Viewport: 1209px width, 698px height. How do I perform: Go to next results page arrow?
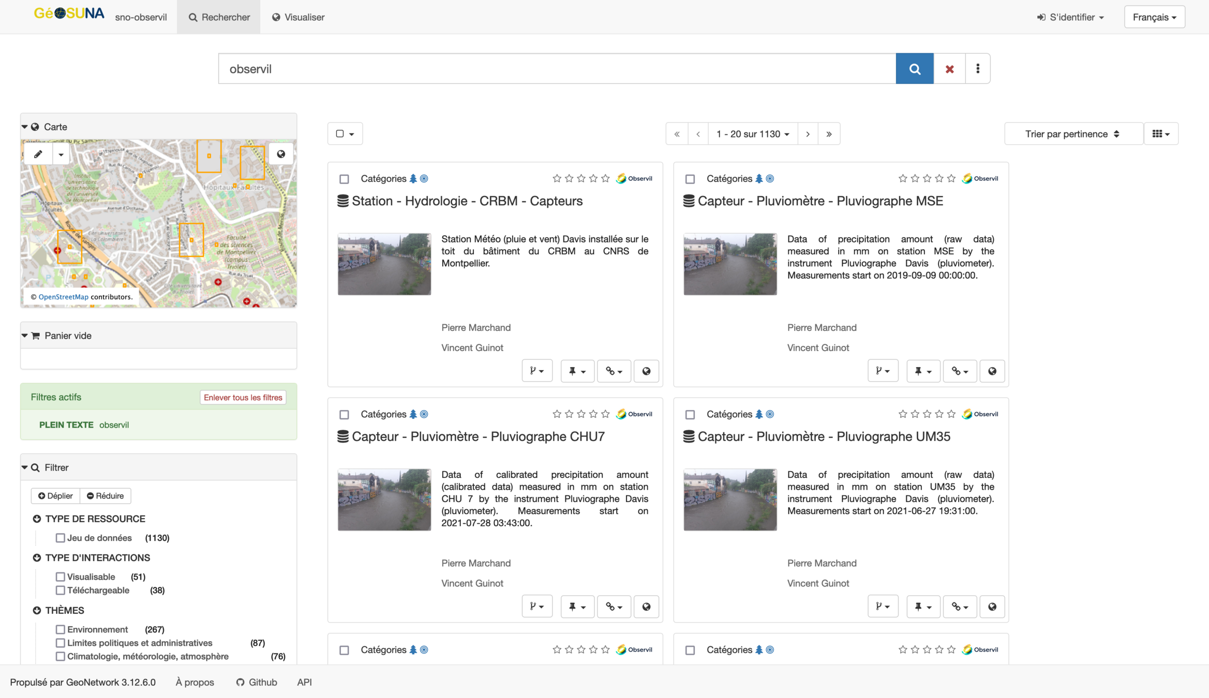pos(808,134)
